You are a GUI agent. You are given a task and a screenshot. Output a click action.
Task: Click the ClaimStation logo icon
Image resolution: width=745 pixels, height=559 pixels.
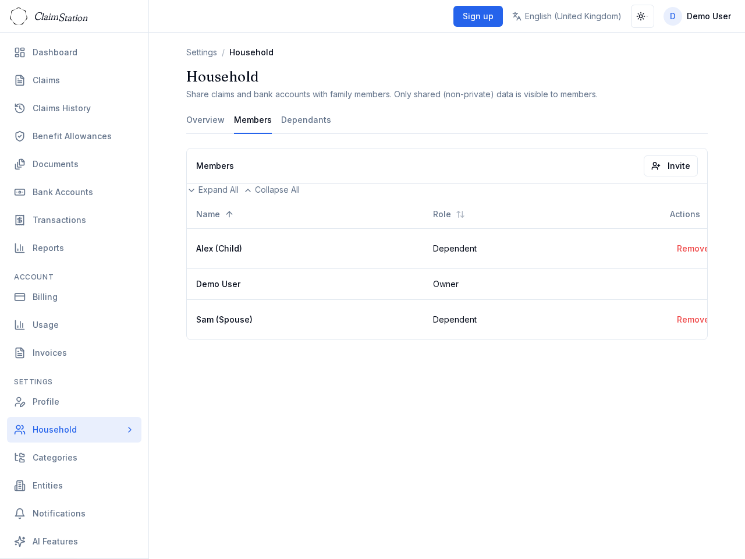(x=19, y=16)
